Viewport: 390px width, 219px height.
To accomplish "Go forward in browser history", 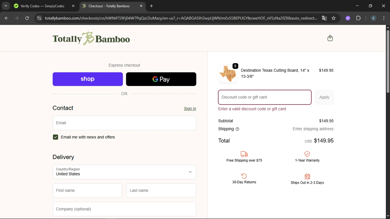I will tap(17, 18).
